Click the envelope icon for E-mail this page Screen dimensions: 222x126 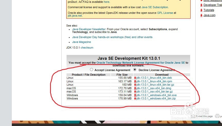click(193, 116)
